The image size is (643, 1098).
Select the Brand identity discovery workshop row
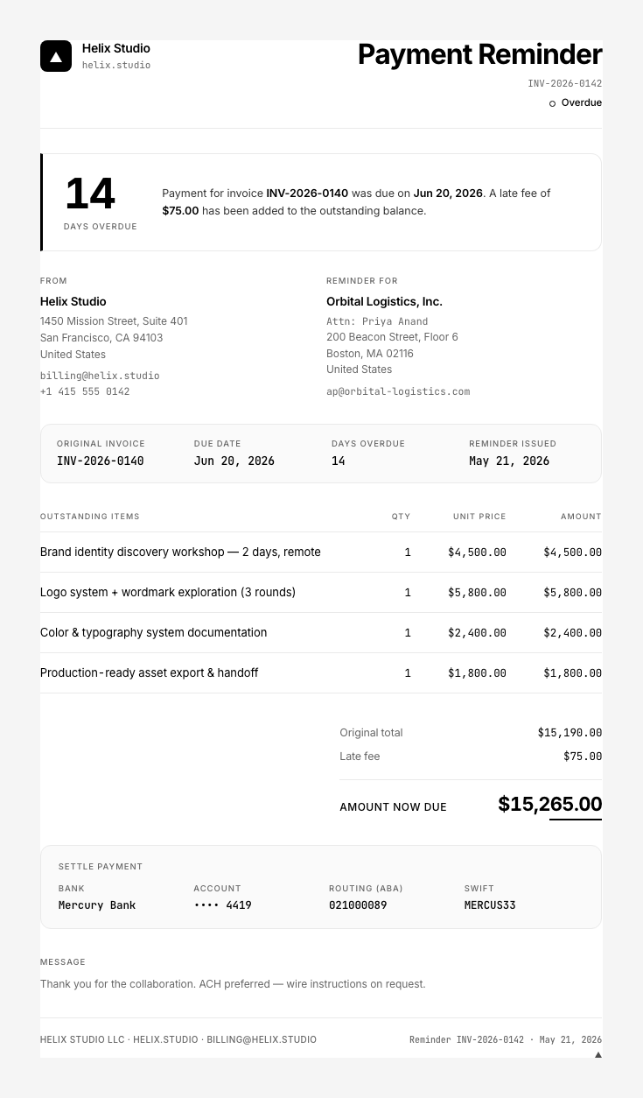tap(321, 553)
